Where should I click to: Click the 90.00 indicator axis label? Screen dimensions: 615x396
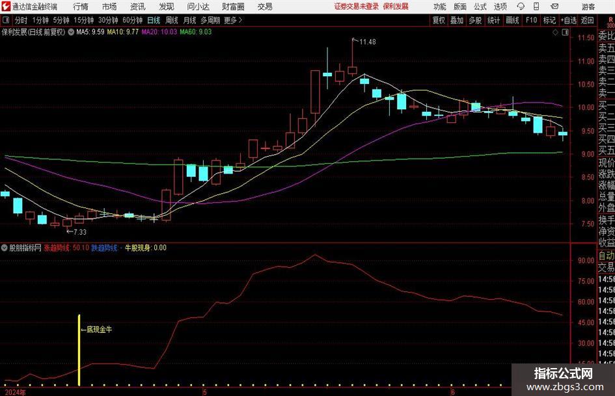click(586, 260)
